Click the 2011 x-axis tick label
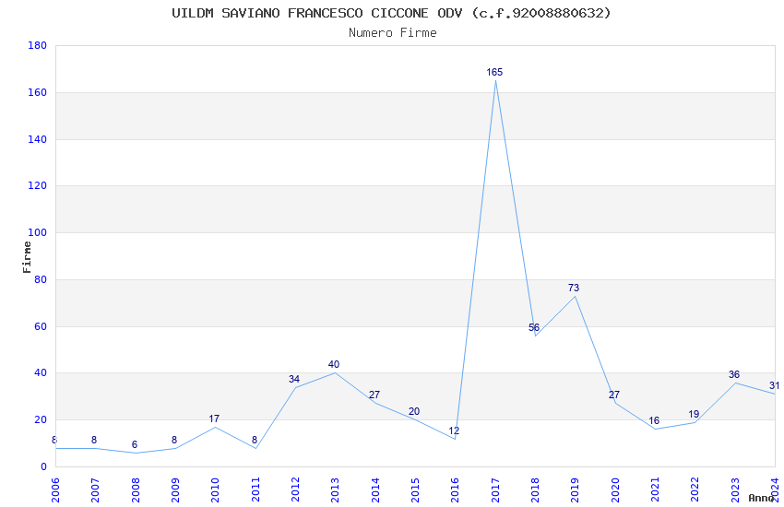Viewport: 784px width, 507px height. [x=255, y=490]
